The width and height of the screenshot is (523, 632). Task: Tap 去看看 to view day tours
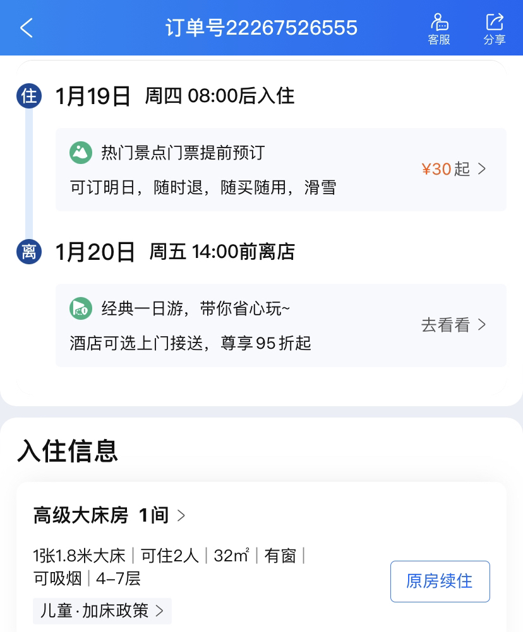tap(454, 325)
